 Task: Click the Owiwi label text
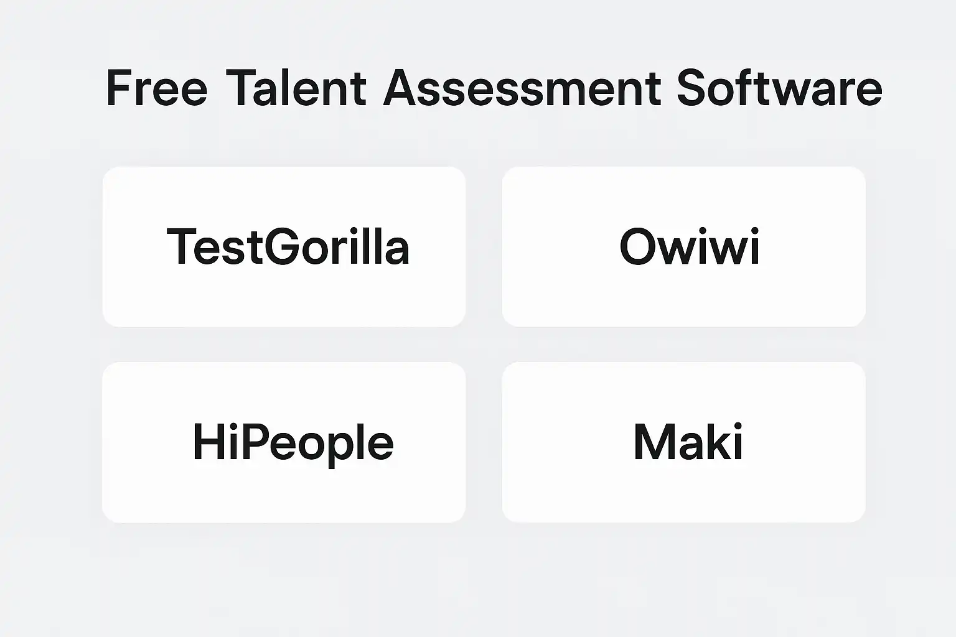click(689, 247)
